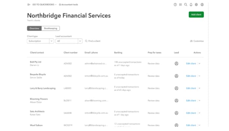Open the Customise table columns option
The width and height of the screenshot is (229, 131).
tap(197, 41)
